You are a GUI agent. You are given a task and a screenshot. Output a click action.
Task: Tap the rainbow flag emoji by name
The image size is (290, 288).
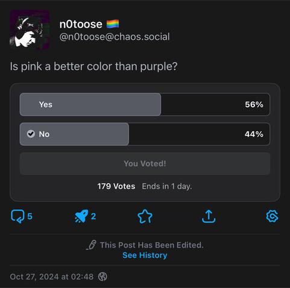(x=113, y=24)
